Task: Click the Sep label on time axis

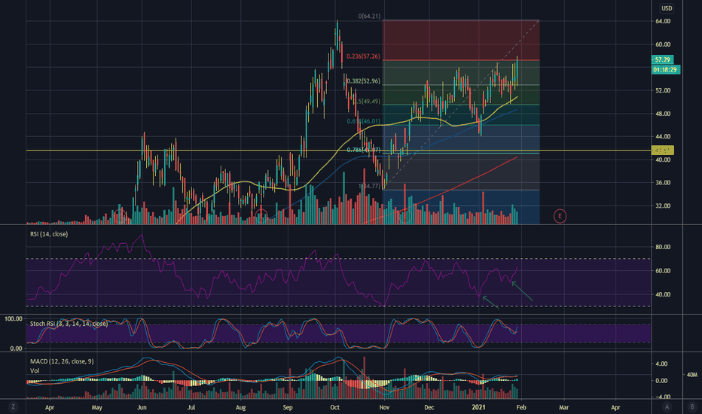Action: (x=288, y=407)
